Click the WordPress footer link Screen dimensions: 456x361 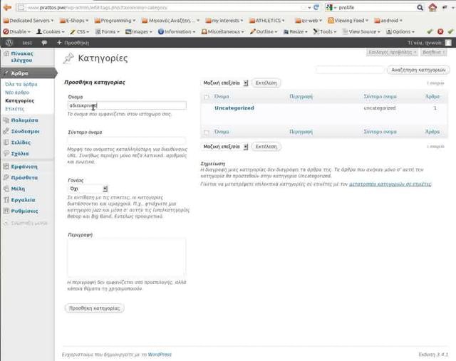click(160, 355)
